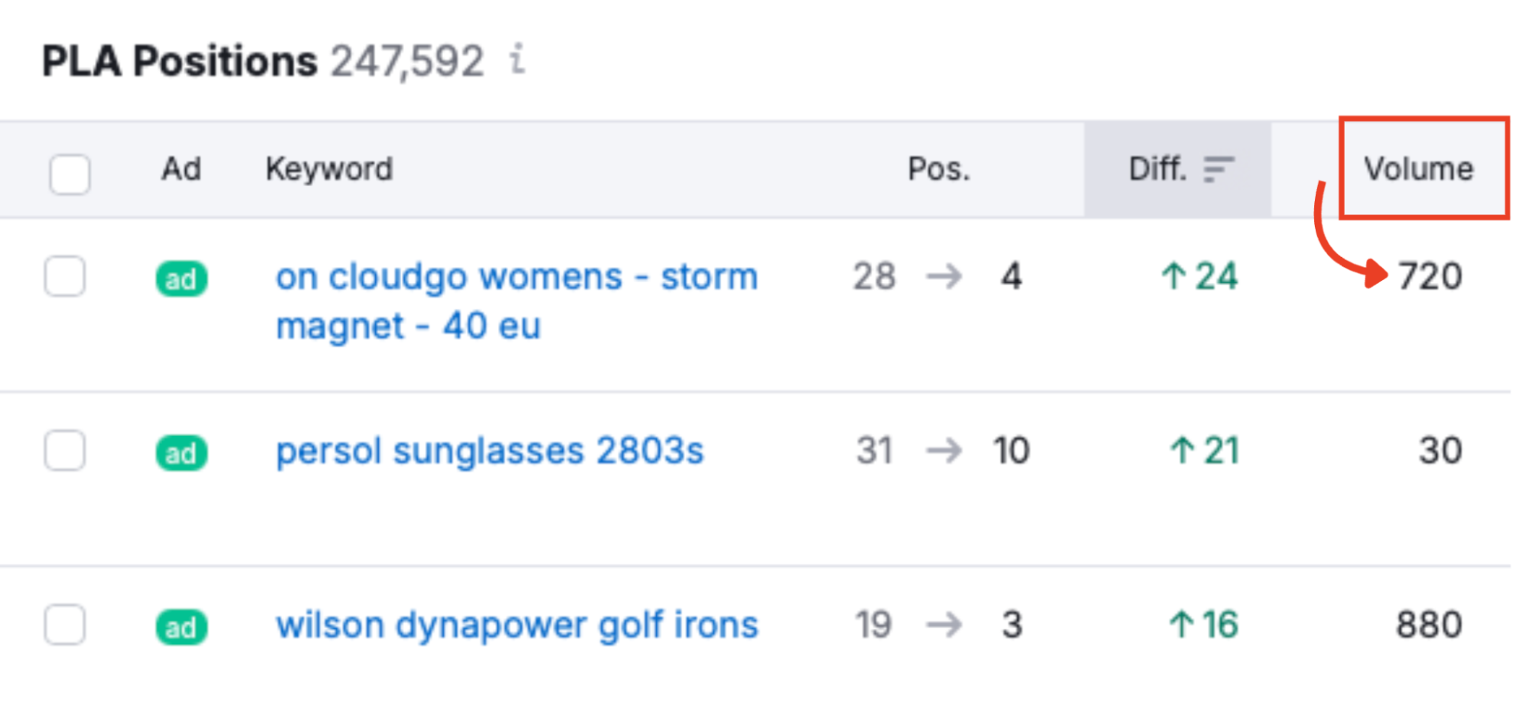Open wilson dynapower golf irons keyword
Screen dimensions: 1530x726
517,625
